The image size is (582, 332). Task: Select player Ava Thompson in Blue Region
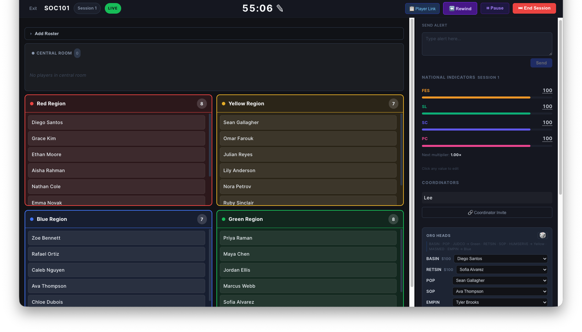[116, 286]
